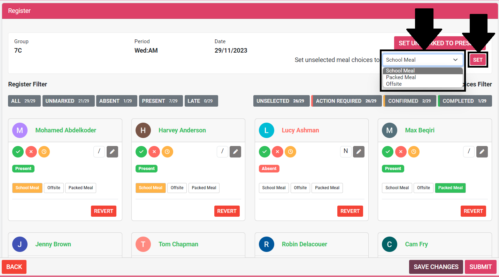Choose Offsite option in the dropdown list
Screen dimensions: 499x277
(394, 84)
